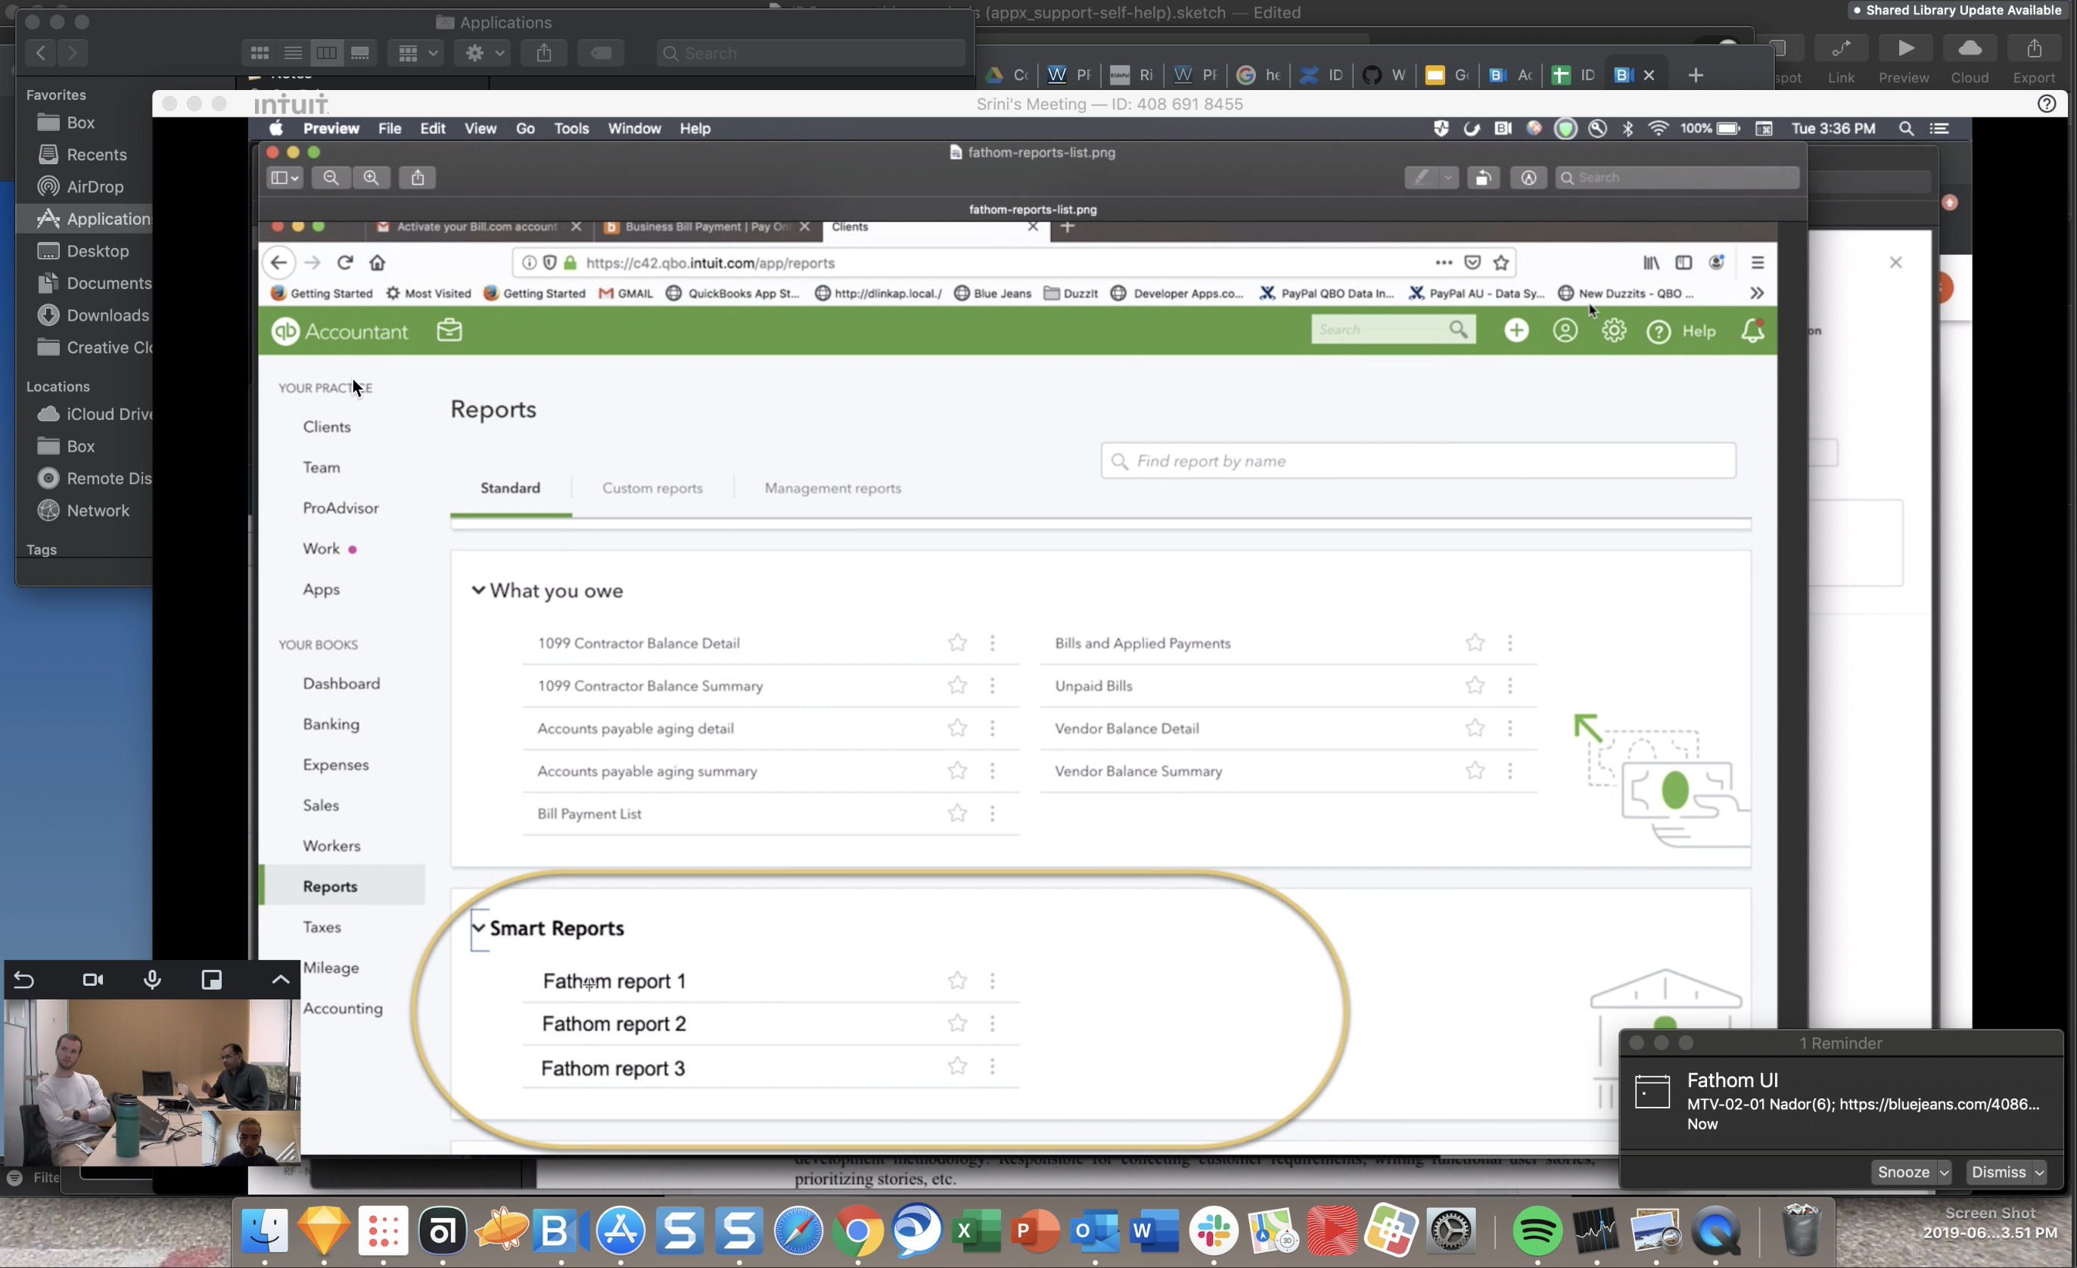This screenshot has height=1268, width=2077.
Task: Open Spotify from the dock
Action: [x=1536, y=1231]
